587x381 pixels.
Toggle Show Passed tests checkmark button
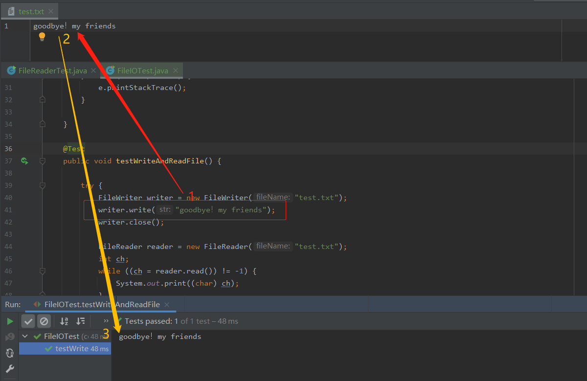[x=28, y=321]
